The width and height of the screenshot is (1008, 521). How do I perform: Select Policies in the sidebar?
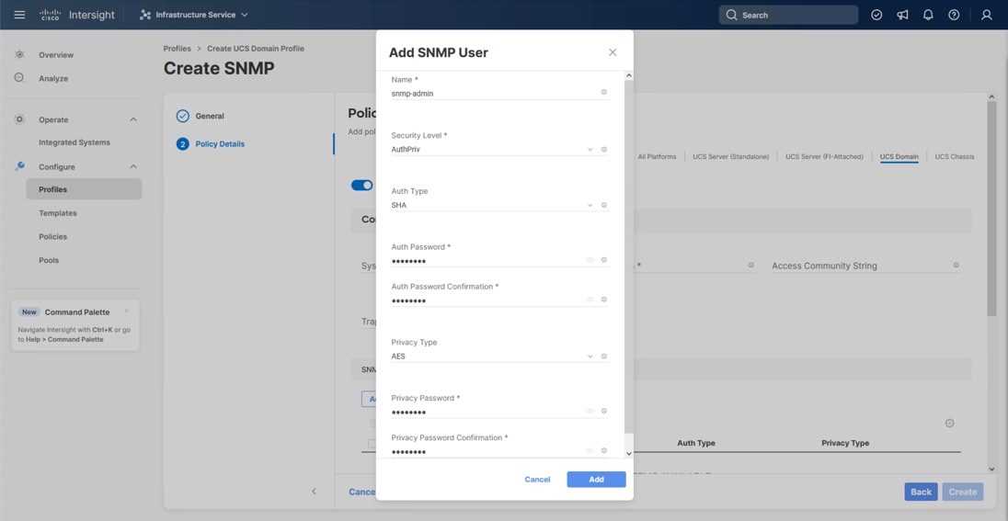[52, 237]
